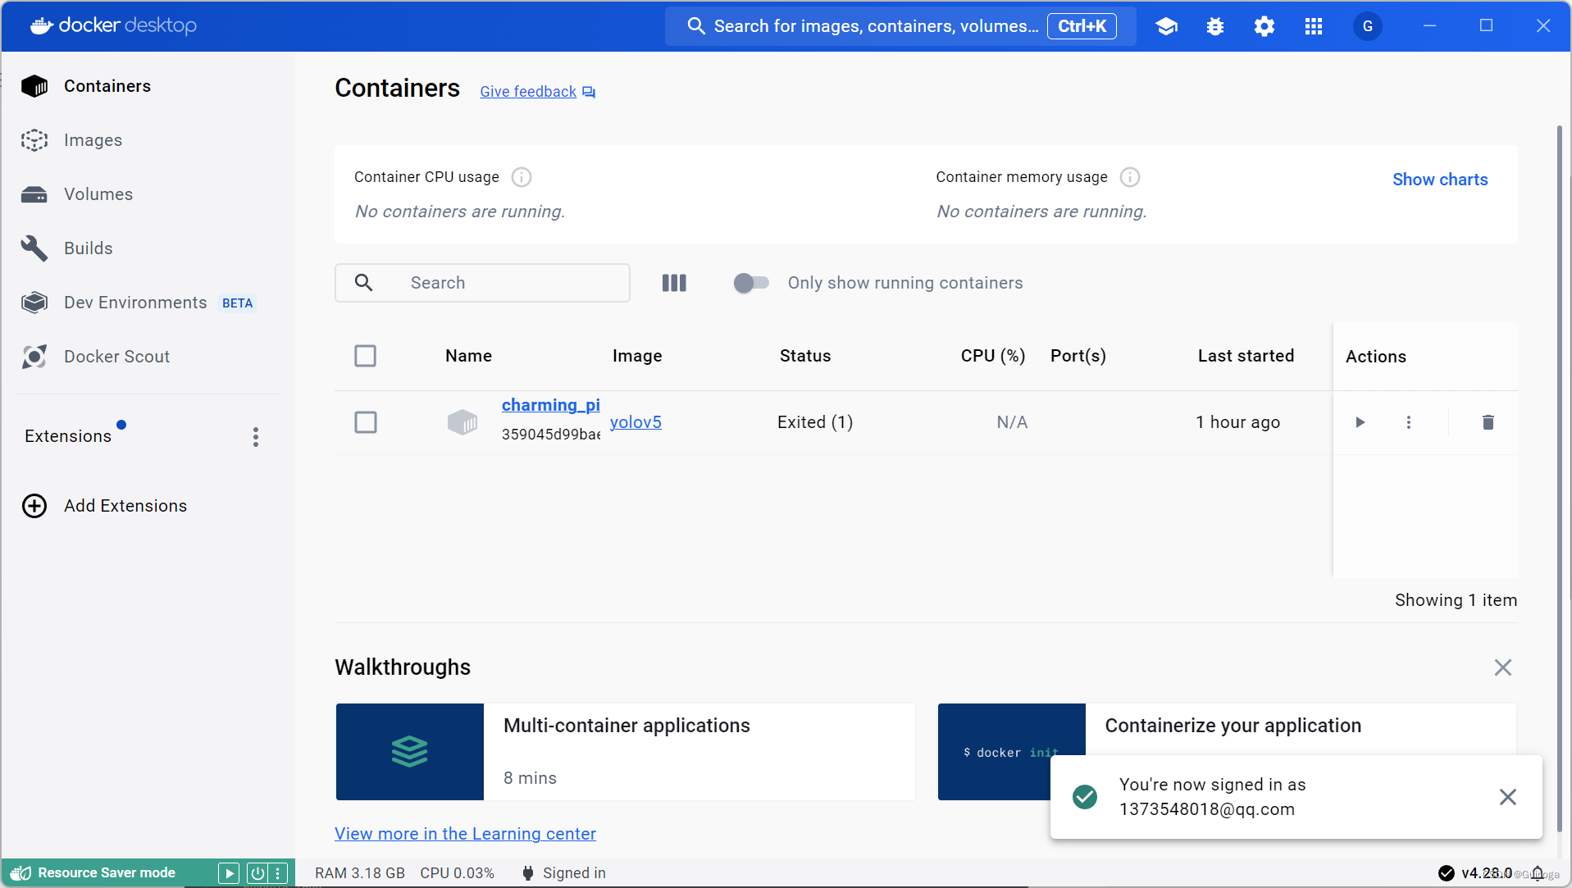Check the charming_pi container row checkbox

(x=366, y=422)
